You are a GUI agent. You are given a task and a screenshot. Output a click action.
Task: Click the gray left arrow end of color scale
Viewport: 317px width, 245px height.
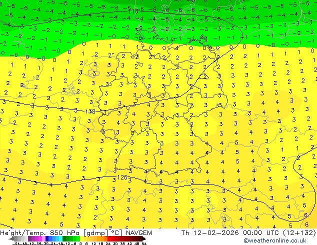(x=11, y=239)
